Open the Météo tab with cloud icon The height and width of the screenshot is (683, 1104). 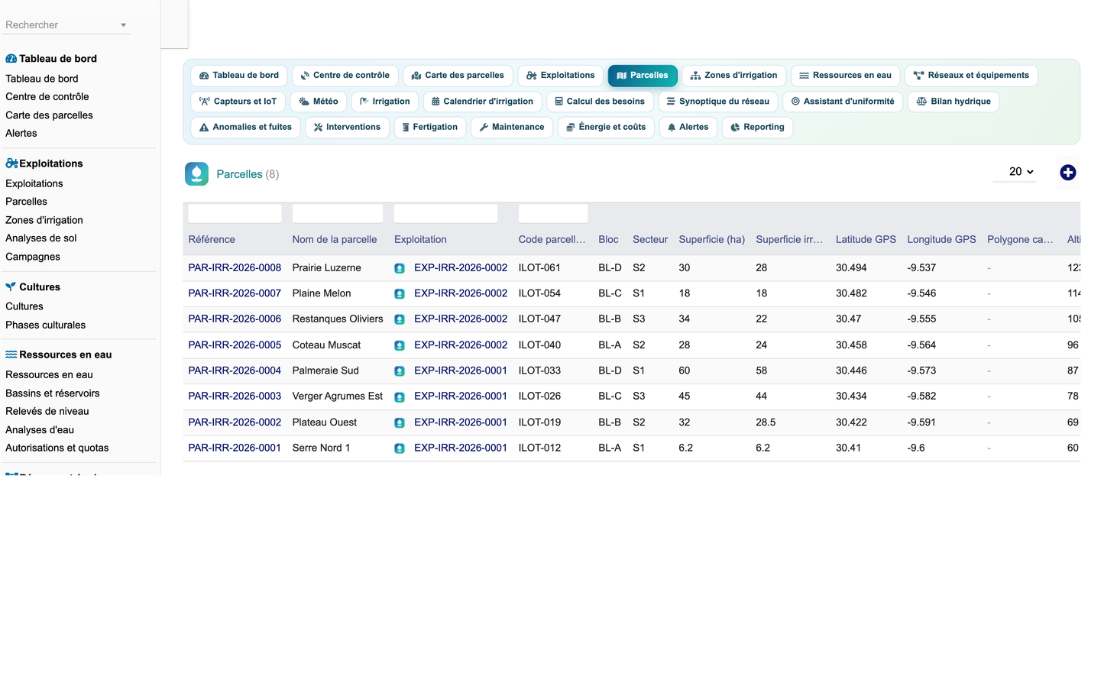point(319,102)
